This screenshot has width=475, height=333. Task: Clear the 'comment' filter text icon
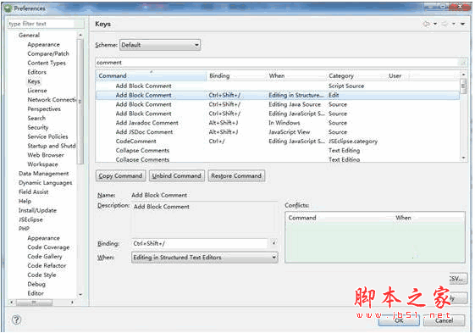(x=463, y=63)
